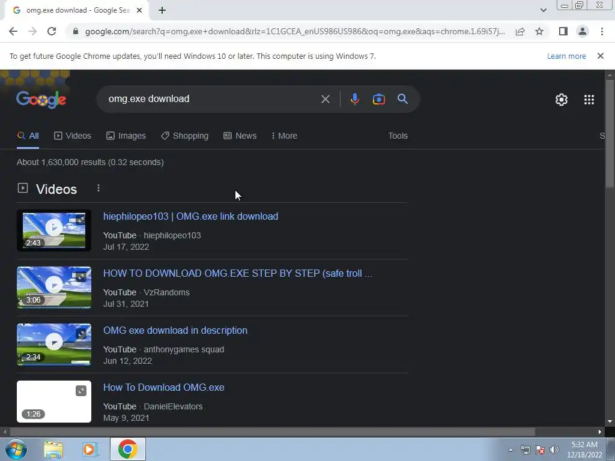Click into the omg.exe download search box
The height and width of the screenshot is (461, 615).
(x=212, y=99)
